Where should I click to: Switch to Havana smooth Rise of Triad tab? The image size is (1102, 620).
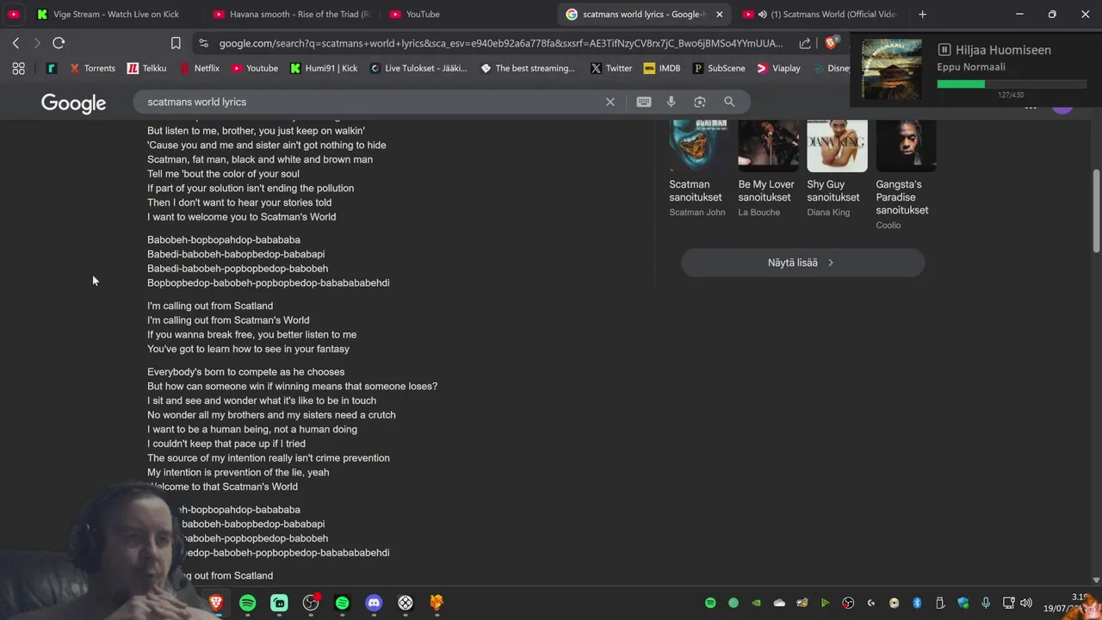pos(291,14)
